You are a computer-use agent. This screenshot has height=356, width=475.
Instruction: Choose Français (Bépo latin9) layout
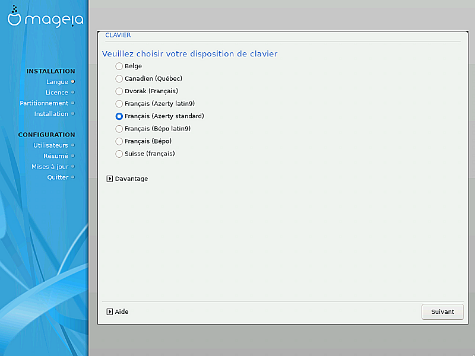pos(119,129)
